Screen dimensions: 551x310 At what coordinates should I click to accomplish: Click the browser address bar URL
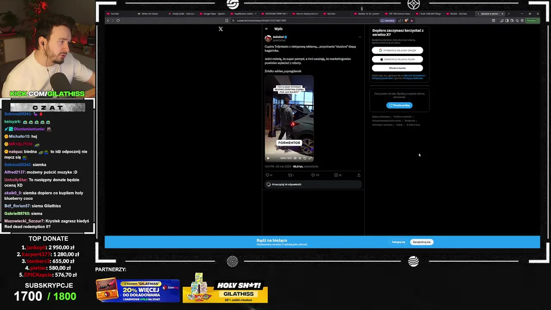pyautogui.click(x=262, y=20)
